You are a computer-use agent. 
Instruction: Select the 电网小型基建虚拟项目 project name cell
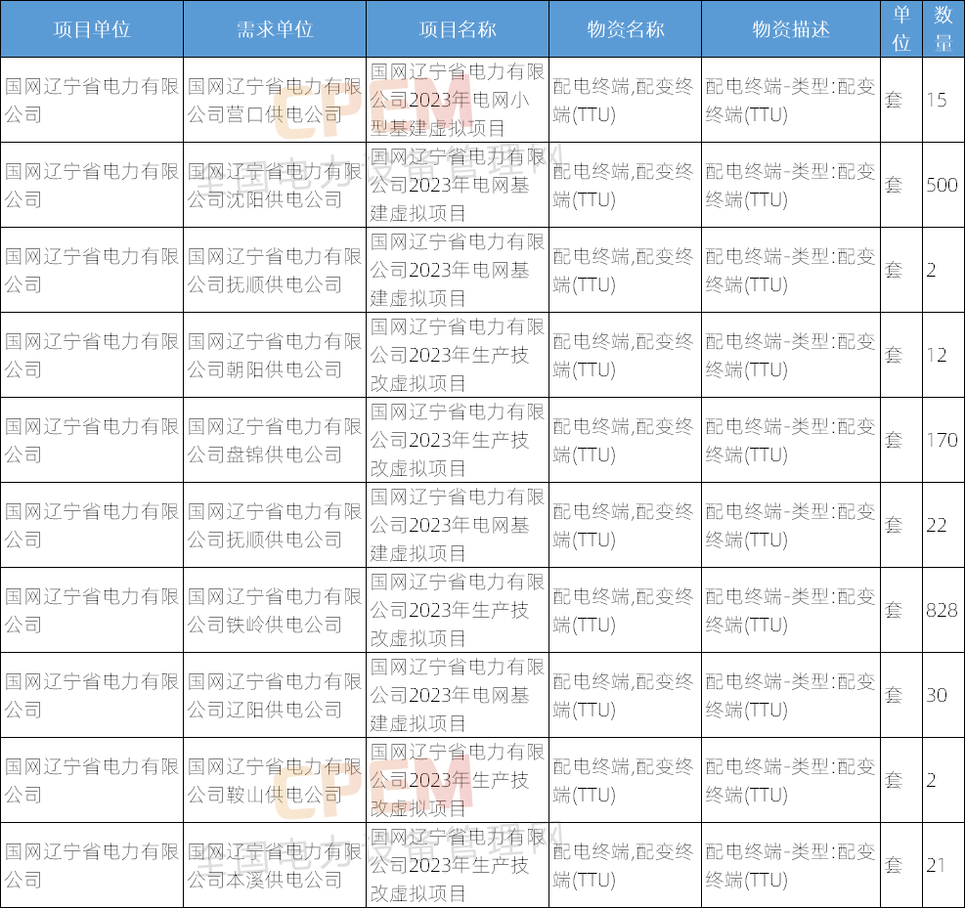[x=457, y=101]
